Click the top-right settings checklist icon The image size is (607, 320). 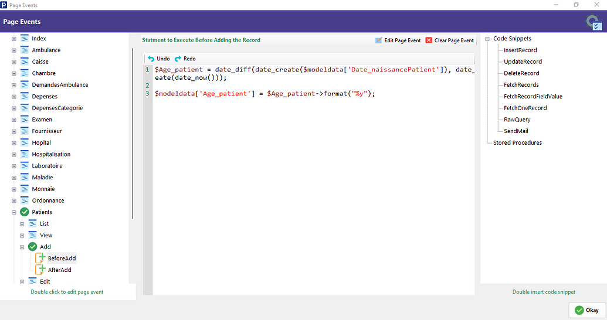594,23
